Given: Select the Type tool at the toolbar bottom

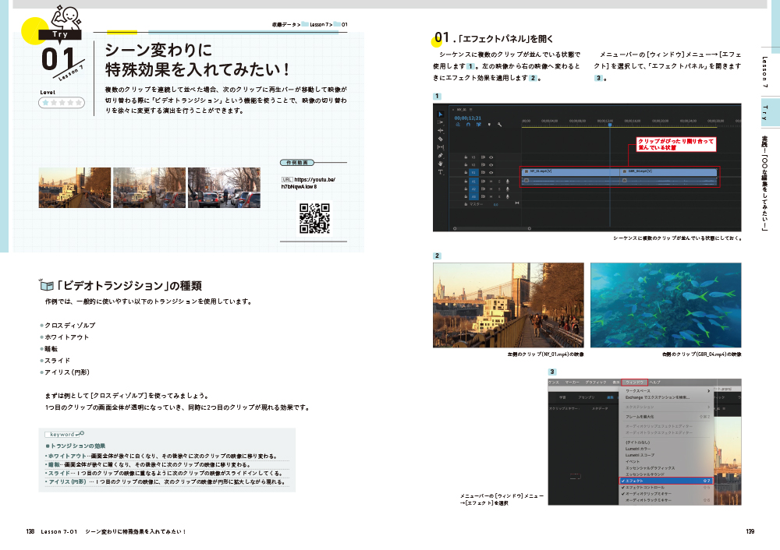Looking at the screenshot, I should (x=441, y=171).
